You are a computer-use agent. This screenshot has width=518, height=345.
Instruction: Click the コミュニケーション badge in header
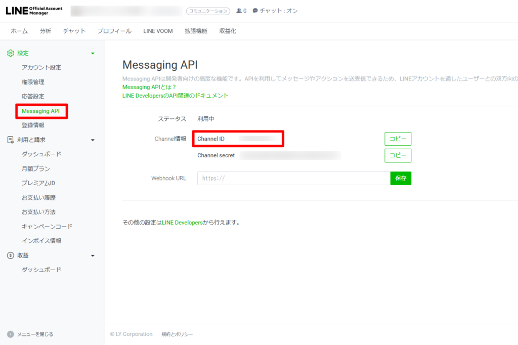[x=208, y=11]
